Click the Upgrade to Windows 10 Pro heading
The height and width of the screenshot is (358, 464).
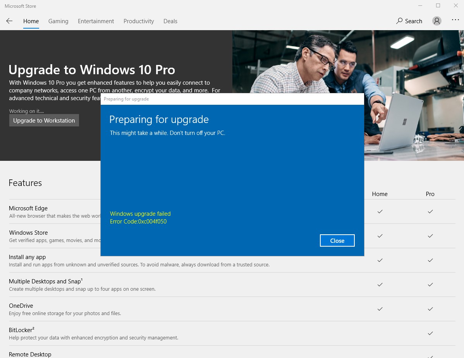pyautogui.click(x=92, y=70)
